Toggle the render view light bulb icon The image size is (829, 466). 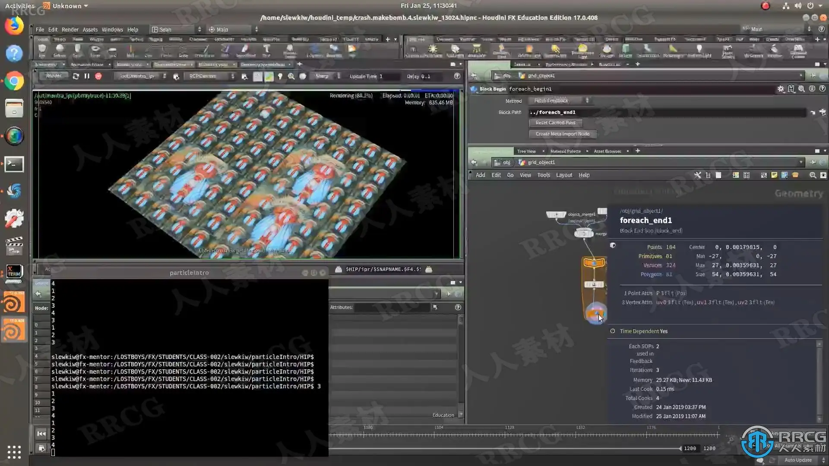coord(280,76)
